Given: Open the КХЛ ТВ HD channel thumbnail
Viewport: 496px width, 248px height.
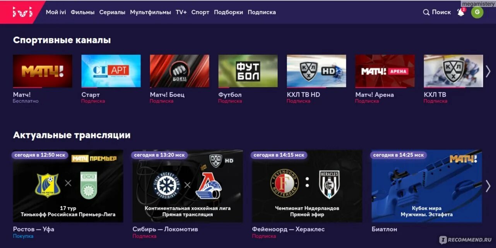Looking at the screenshot, I should pyautogui.click(x=316, y=71).
